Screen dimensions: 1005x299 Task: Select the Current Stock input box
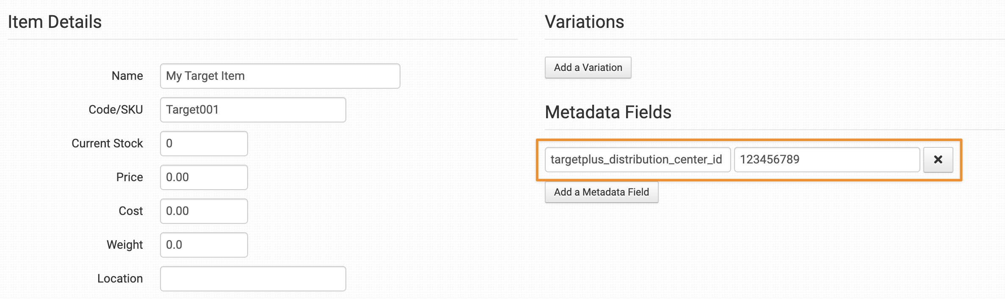pos(204,144)
